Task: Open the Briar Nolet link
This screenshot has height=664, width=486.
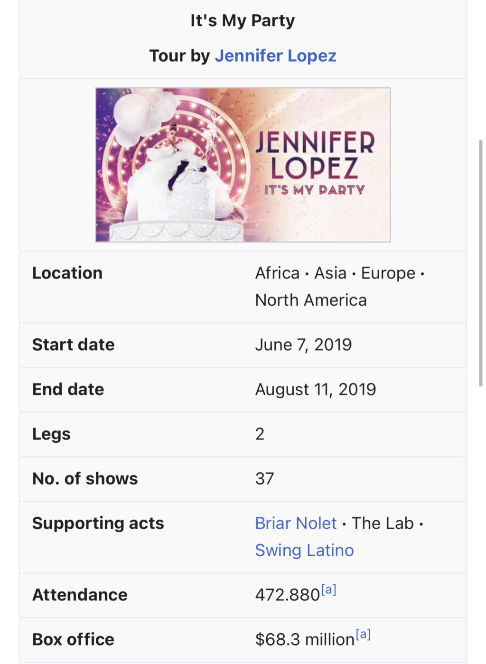Action: (296, 523)
